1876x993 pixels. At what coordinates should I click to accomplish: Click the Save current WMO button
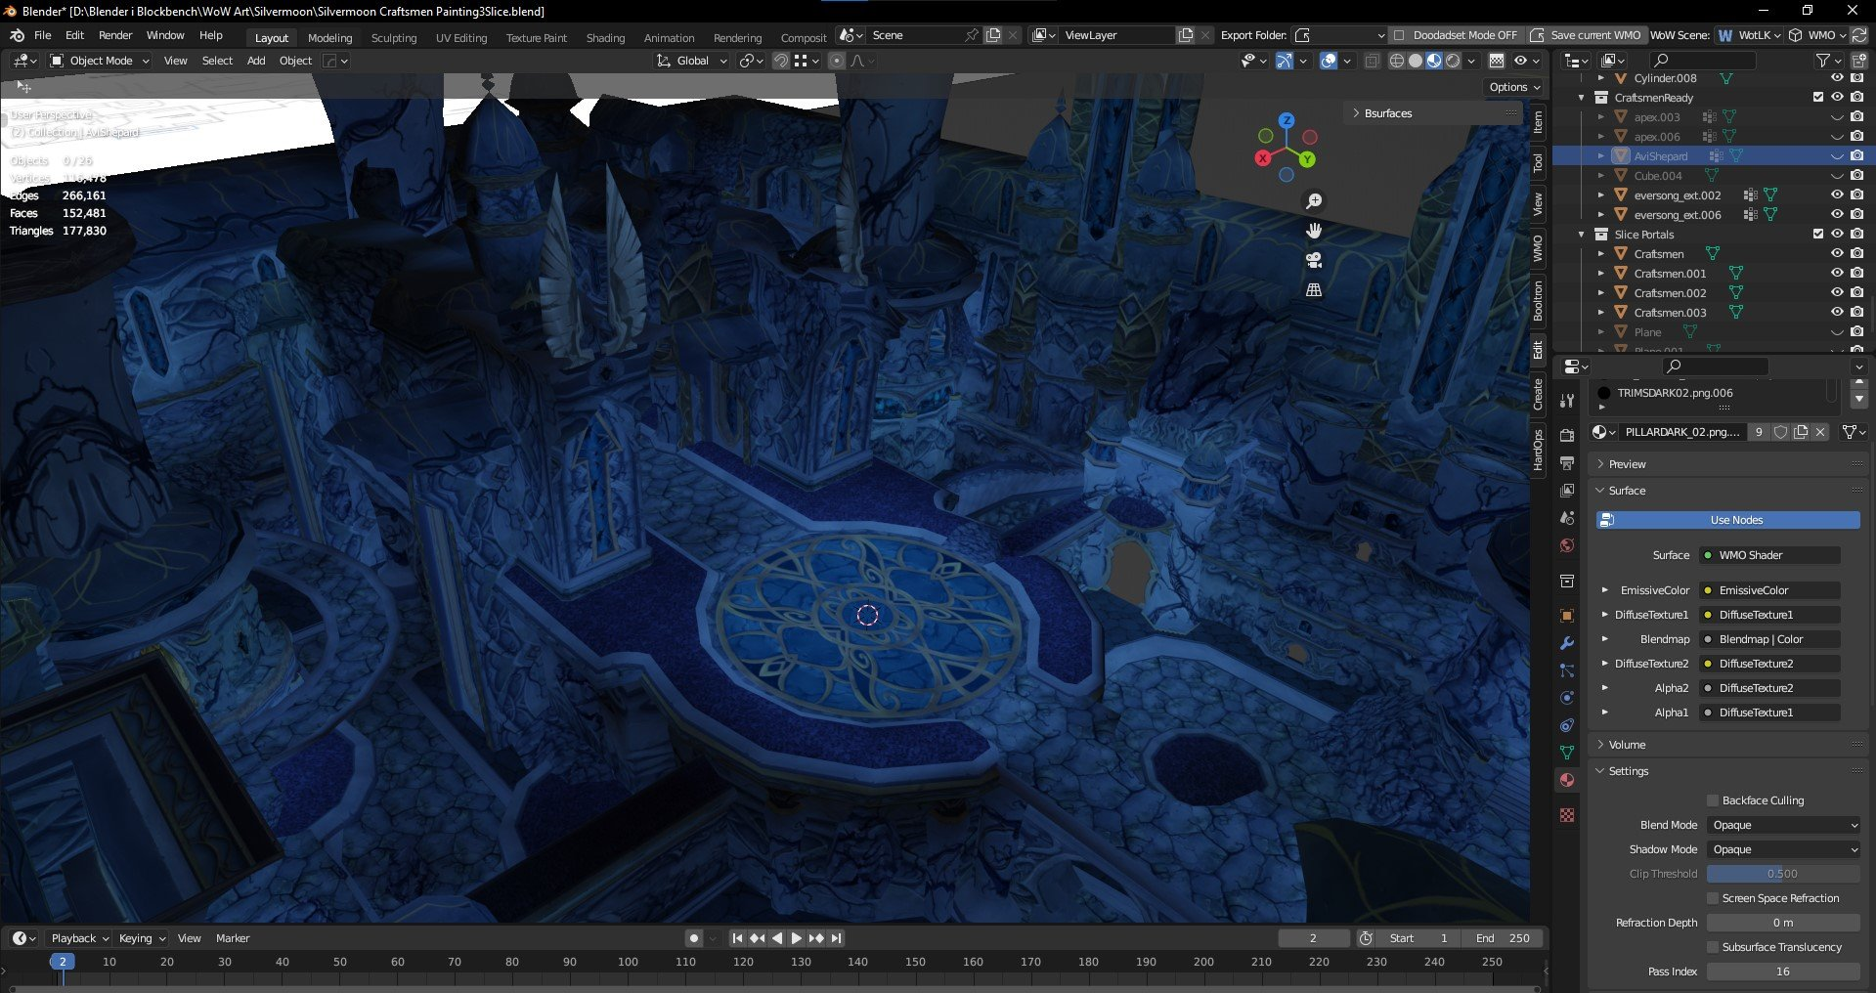coord(1586,35)
